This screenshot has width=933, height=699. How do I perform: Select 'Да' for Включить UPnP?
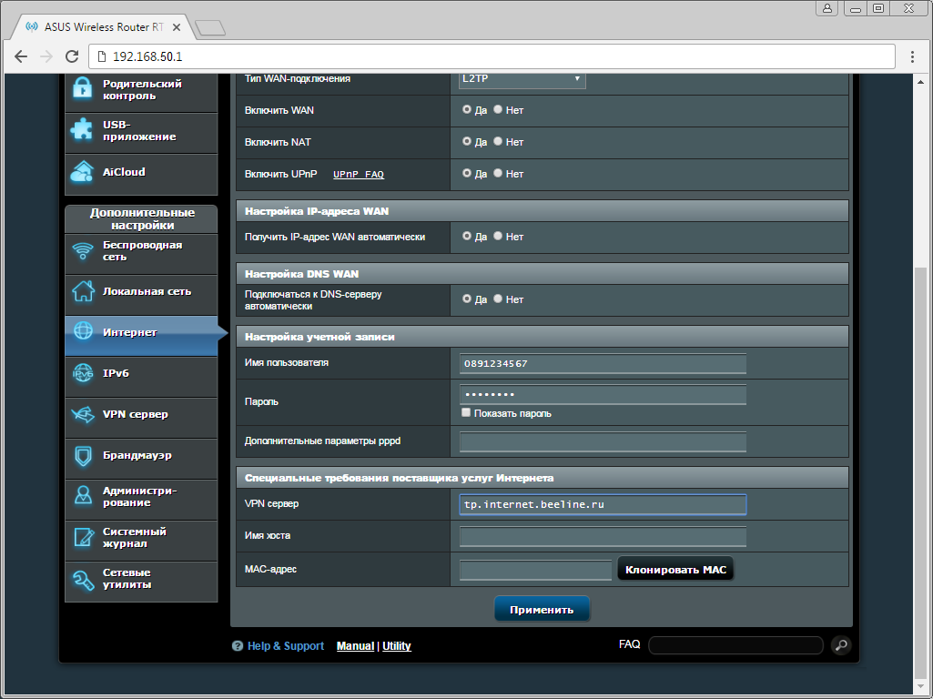point(466,173)
